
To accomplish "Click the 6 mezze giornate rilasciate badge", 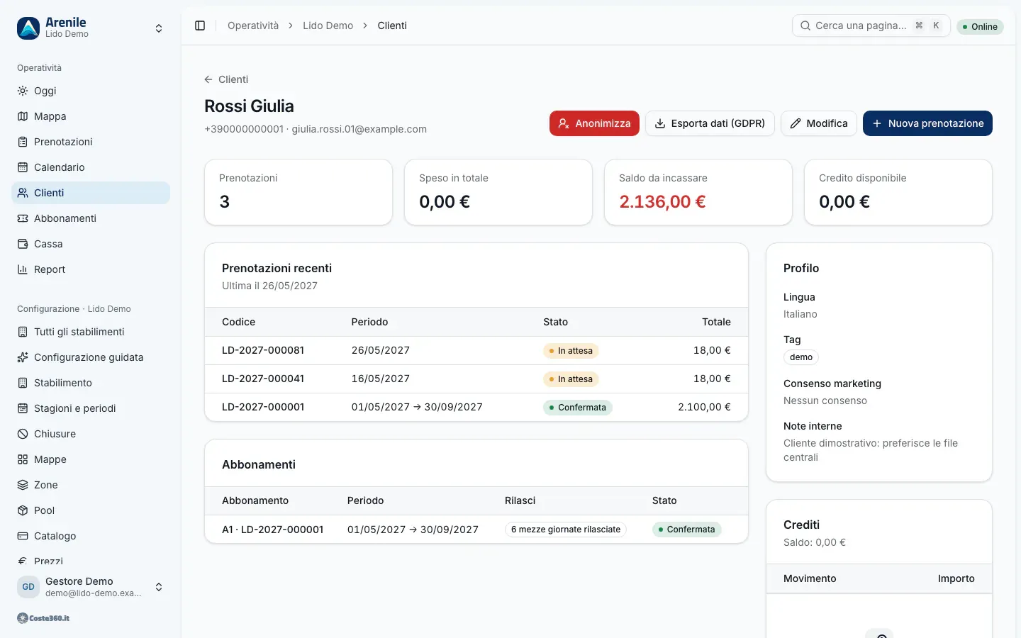I will coord(566,530).
